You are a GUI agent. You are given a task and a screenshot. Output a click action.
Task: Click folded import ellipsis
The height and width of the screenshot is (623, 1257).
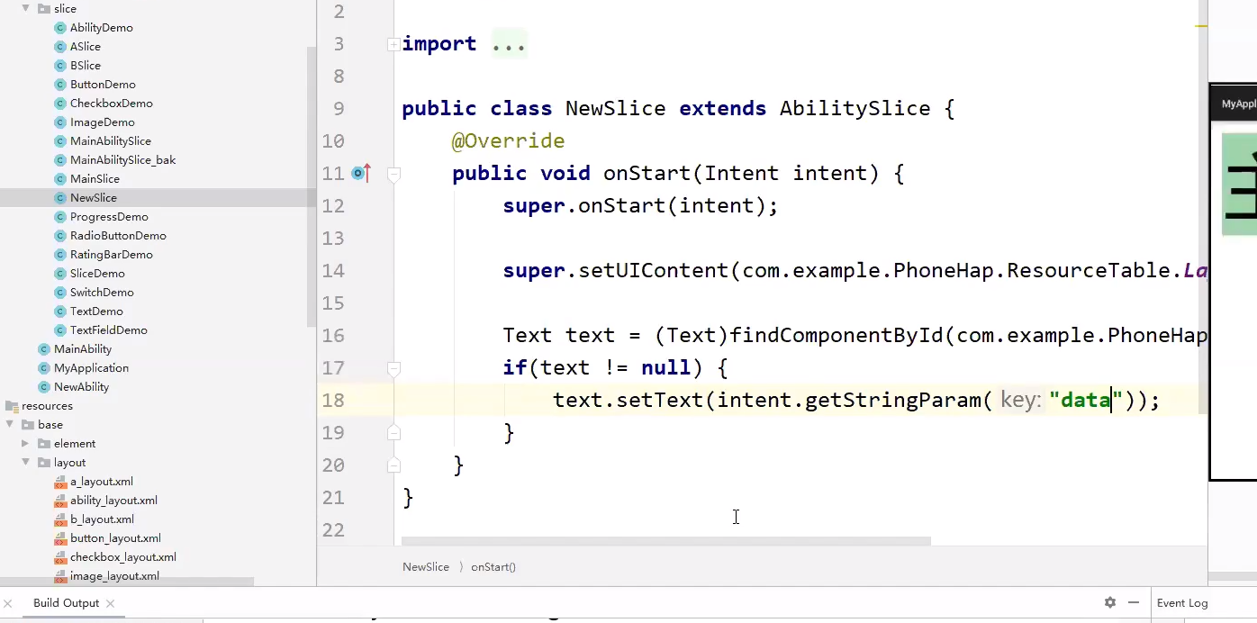[509, 44]
